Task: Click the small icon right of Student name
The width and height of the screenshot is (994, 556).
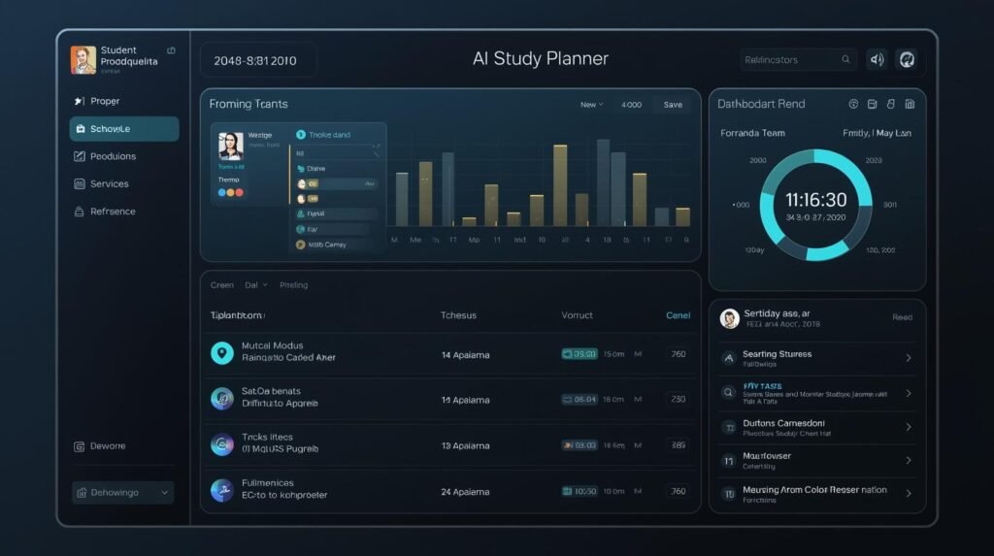Action: [172, 50]
